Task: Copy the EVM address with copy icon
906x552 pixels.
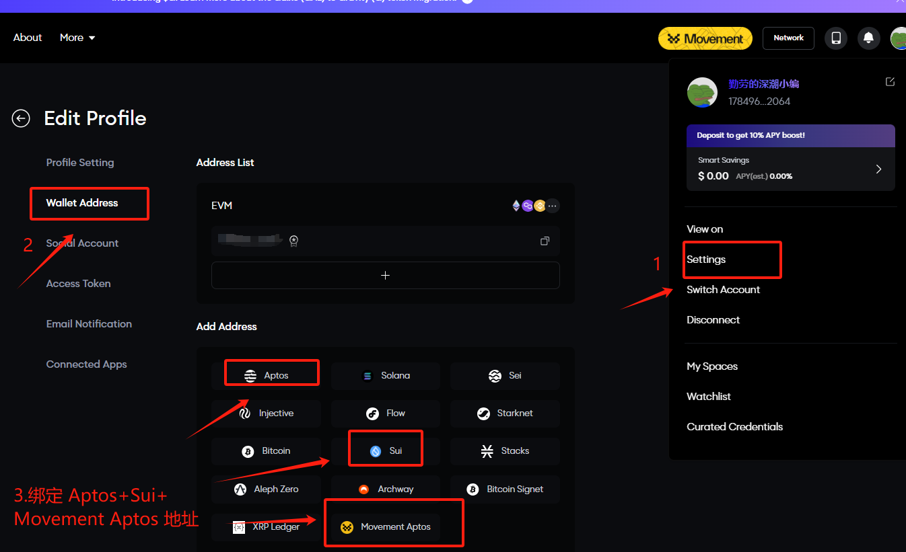Action: tap(545, 241)
